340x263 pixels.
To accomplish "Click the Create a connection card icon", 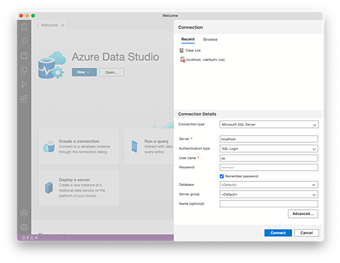I will 49,147.
